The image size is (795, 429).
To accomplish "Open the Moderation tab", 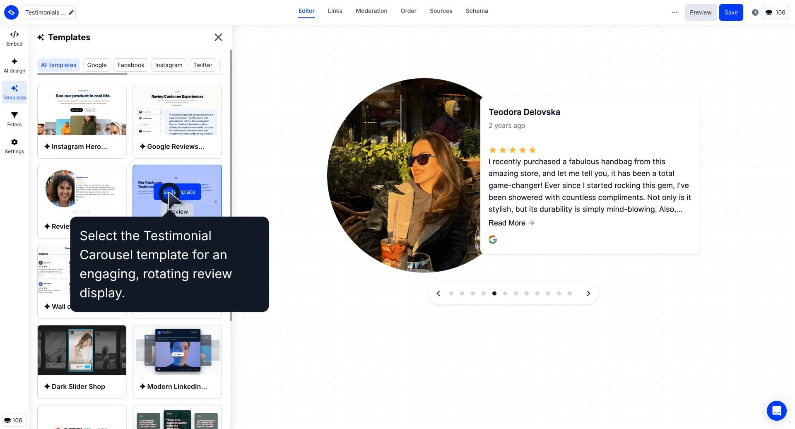I will tap(371, 11).
